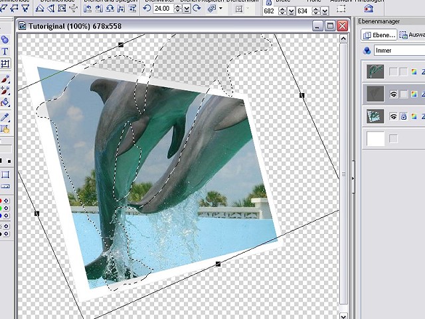This screenshot has height=319, width=425.
Task: Click the slant transform triangle icon
Action: coord(40,9)
